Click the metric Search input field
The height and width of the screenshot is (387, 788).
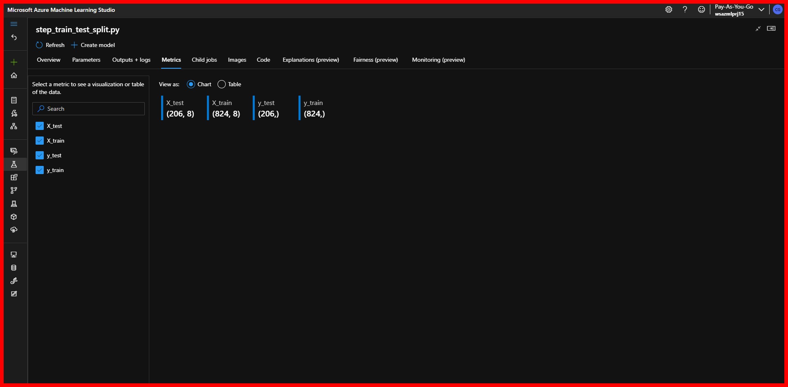(88, 109)
